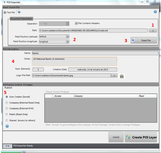
Task: Select Shared [Access to others] option
Action: (7, 120)
